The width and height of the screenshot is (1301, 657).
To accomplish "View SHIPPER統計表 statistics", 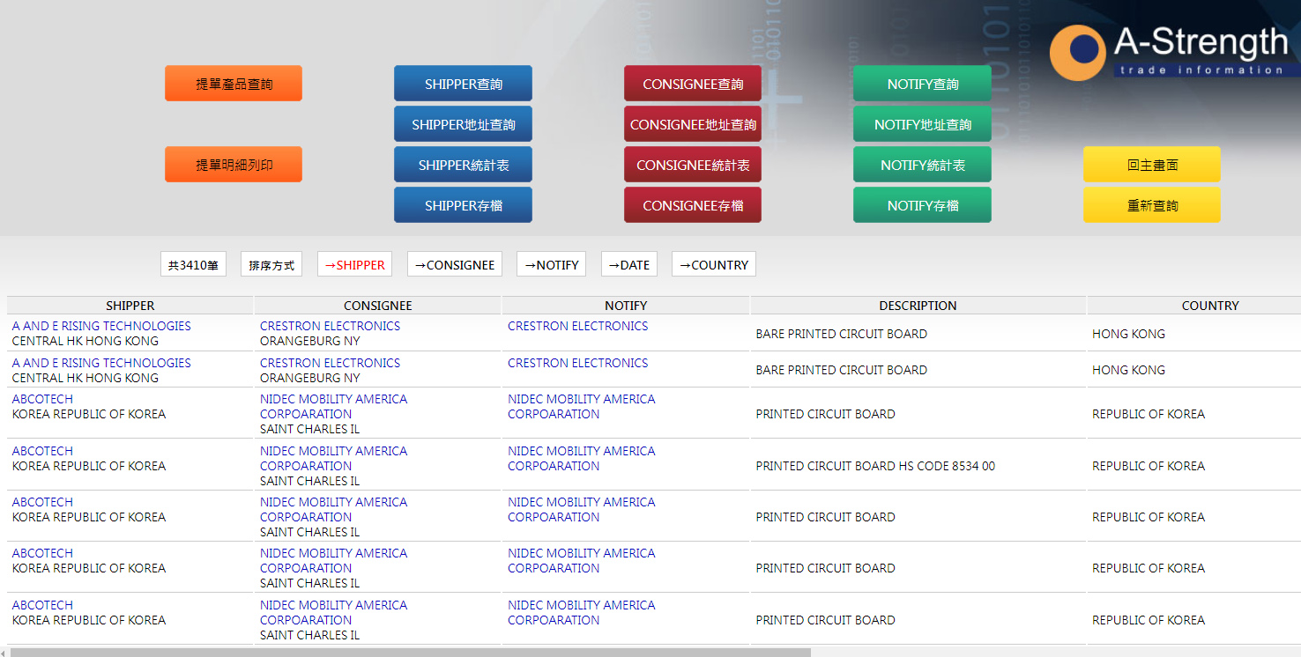I will click(x=463, y=165).
